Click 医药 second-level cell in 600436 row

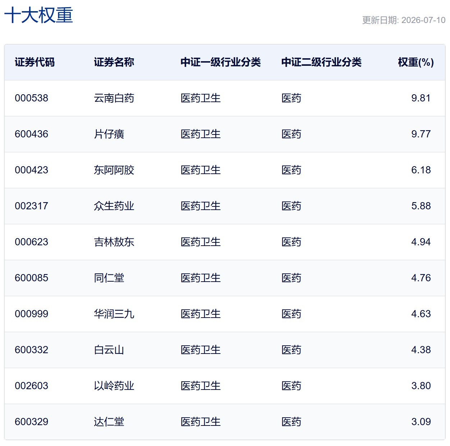click(x=291, y=134)
